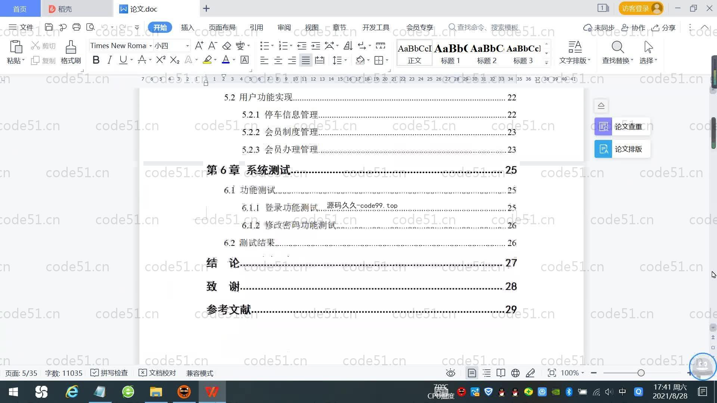Open the Page Layout (页面布局) tab
This screenshot has height=403, width=717.
pyautogui.click(x=222, y=28)
